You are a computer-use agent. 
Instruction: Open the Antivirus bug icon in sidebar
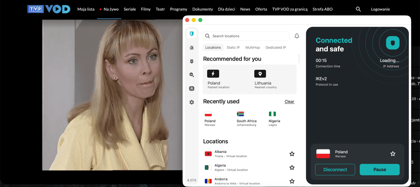[192, 62]
